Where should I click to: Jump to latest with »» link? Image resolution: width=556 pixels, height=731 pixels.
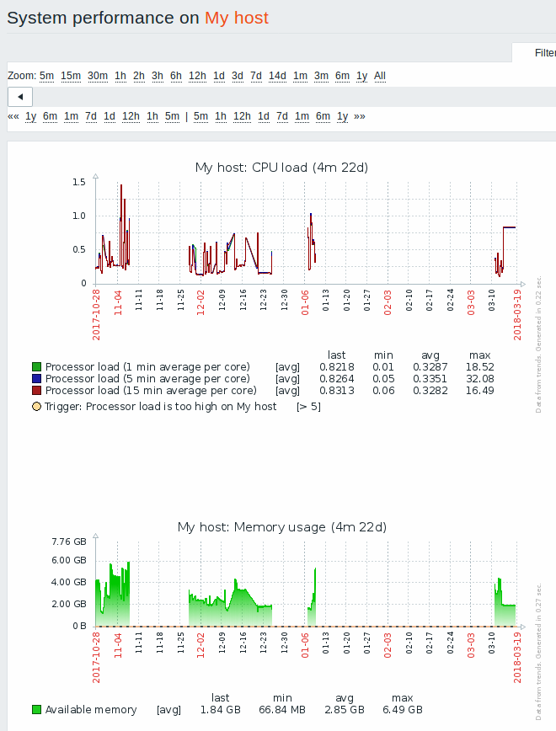click(360, 116)
